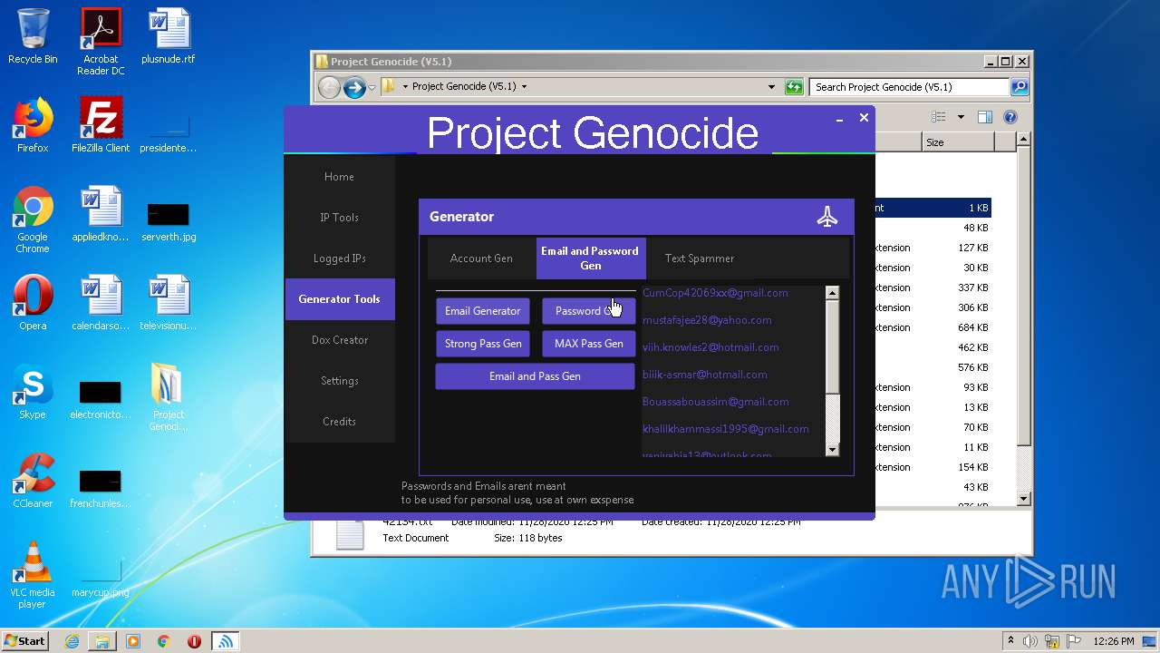Select the marycup.png desktop file
The image size is (1160, 653).
(101, 579)
